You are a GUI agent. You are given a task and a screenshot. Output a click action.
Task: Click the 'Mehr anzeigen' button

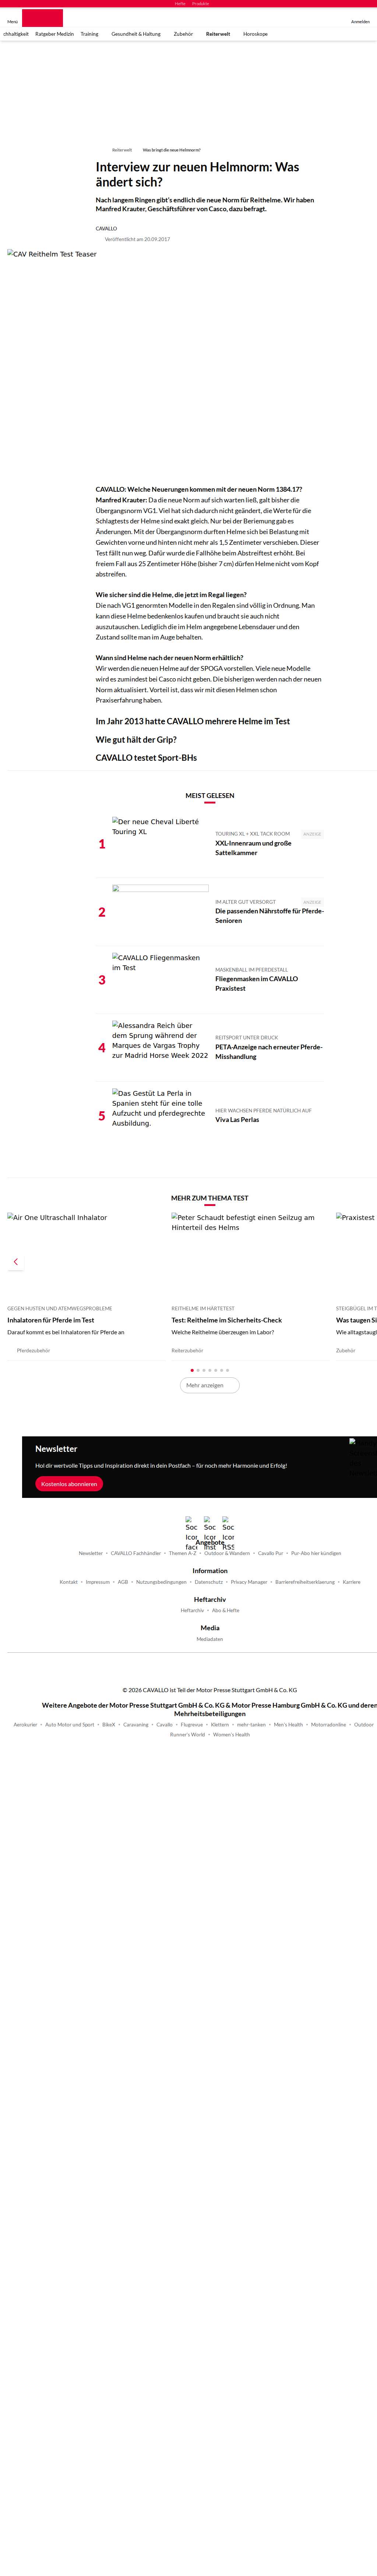[209, 1385]
